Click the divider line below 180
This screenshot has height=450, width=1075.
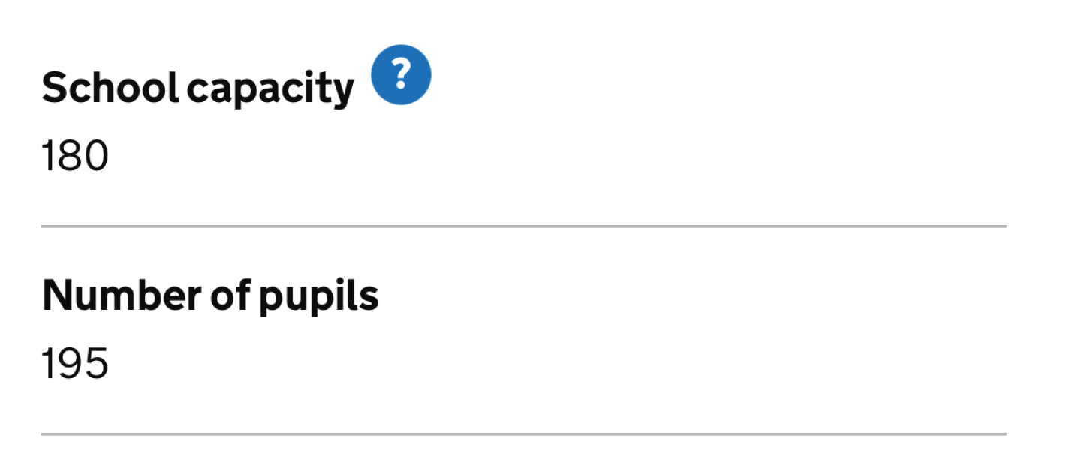click(523, 225)
